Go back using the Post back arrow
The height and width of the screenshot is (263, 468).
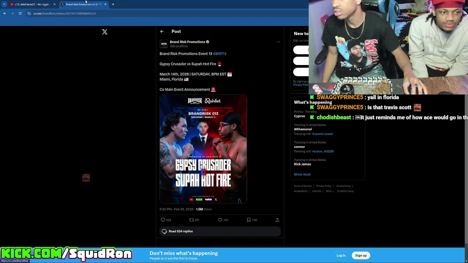point(162,31)
